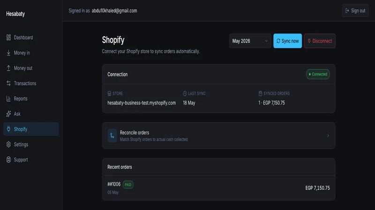Click the Sign out button
The height and width of the screenshot is (210, 375).
click(x=355, y=10)
